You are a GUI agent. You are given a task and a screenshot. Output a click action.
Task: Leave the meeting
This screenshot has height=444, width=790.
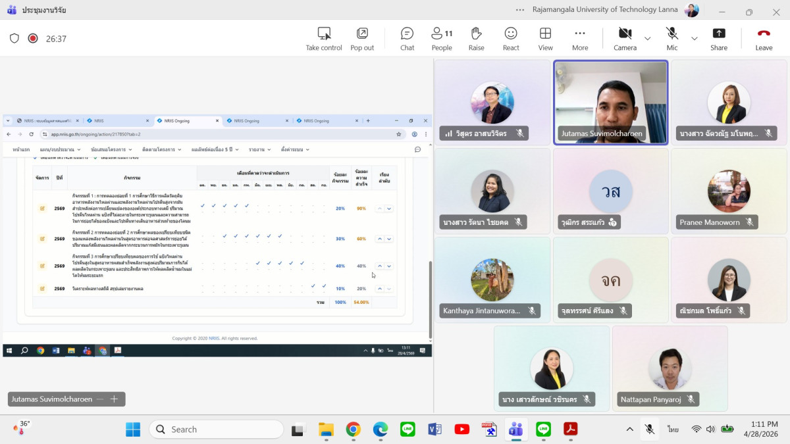[x=764, y=39]
